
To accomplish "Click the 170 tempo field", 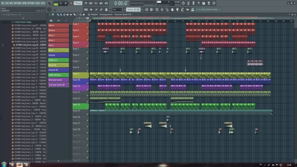I will pyautogui.click(x=78, y=3).
